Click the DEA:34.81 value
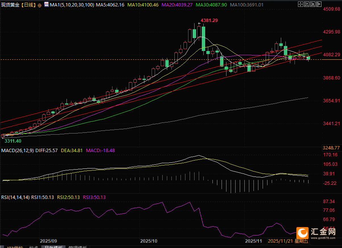342x248 pixels. tap(72, 150)
